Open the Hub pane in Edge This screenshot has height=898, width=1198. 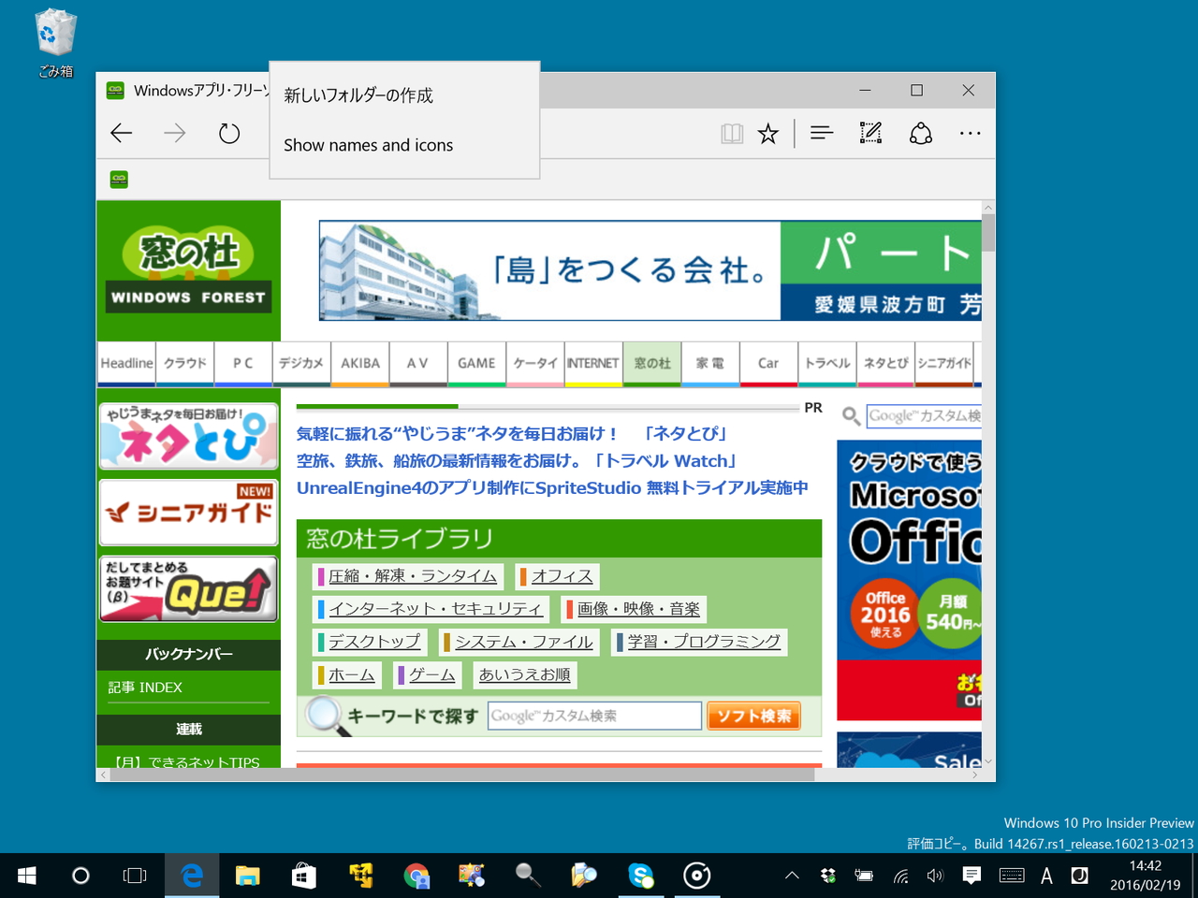pyautogui.click(x=821, y=133)
